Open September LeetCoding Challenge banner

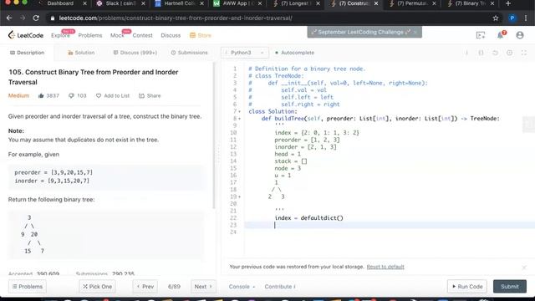(361, 32)
